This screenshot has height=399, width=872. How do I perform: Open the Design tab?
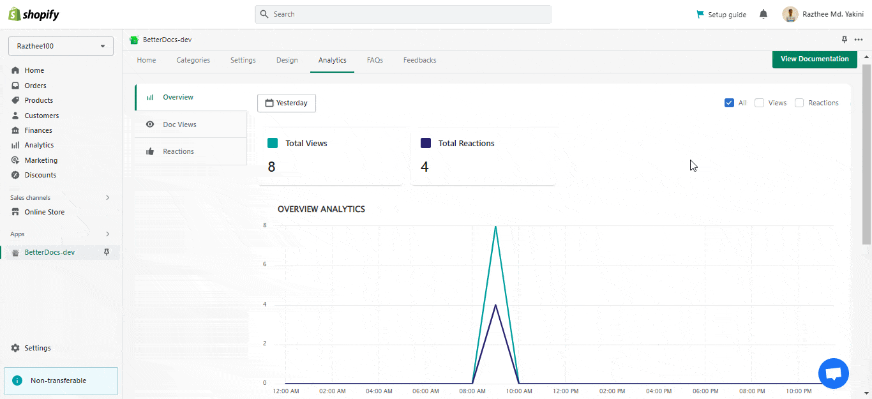pyautogui.click(x=287, y=60)
